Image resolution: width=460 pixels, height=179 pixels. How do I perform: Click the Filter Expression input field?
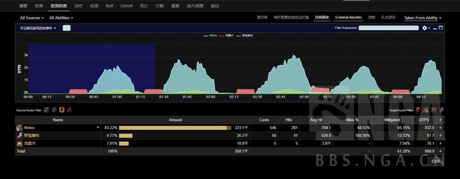(389, 28)
